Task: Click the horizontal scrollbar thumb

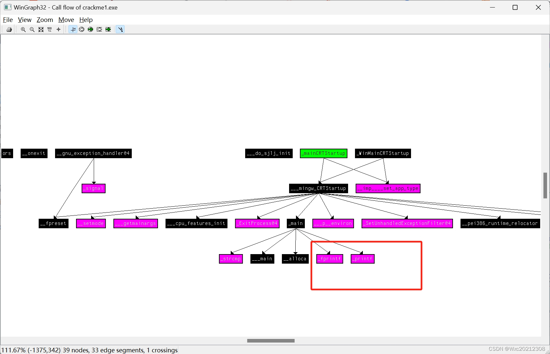Action: click(x=271, y=341)
